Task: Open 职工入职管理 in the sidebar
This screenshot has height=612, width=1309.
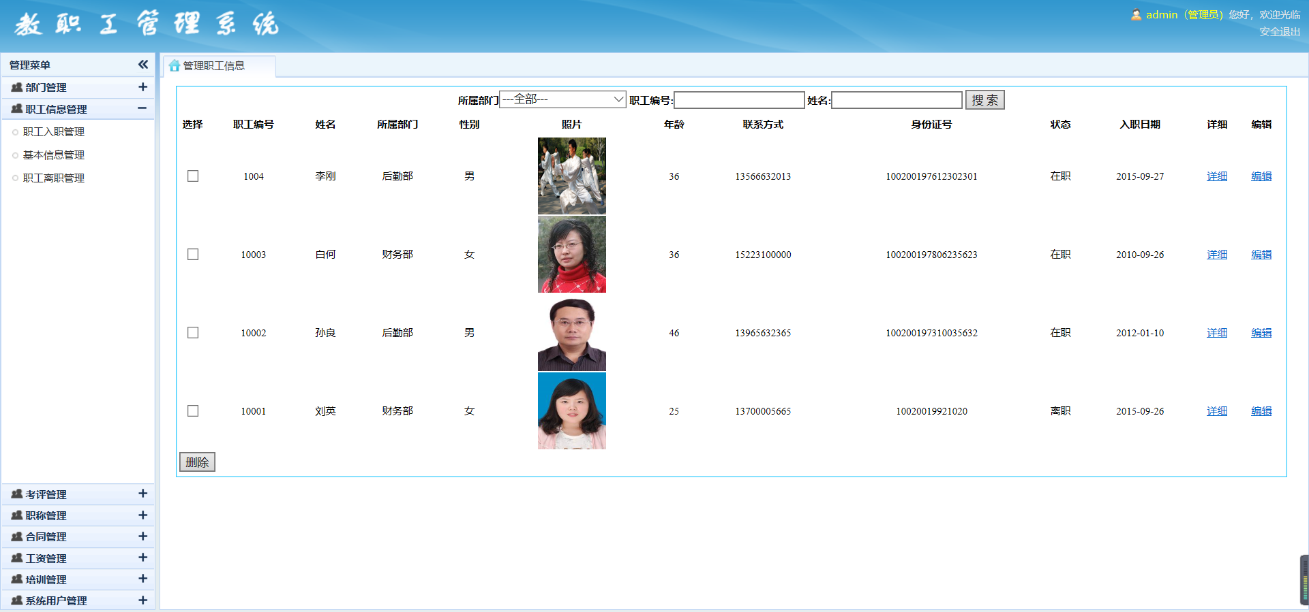Action: point(54,132)
